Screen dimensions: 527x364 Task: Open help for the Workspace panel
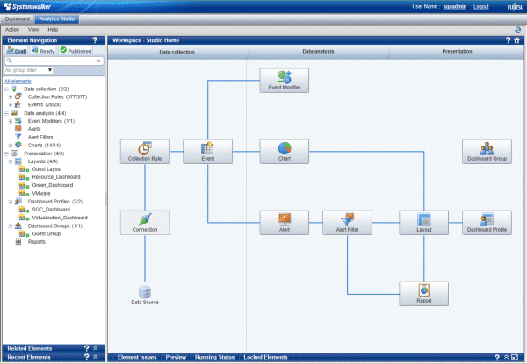coord(508,40)
